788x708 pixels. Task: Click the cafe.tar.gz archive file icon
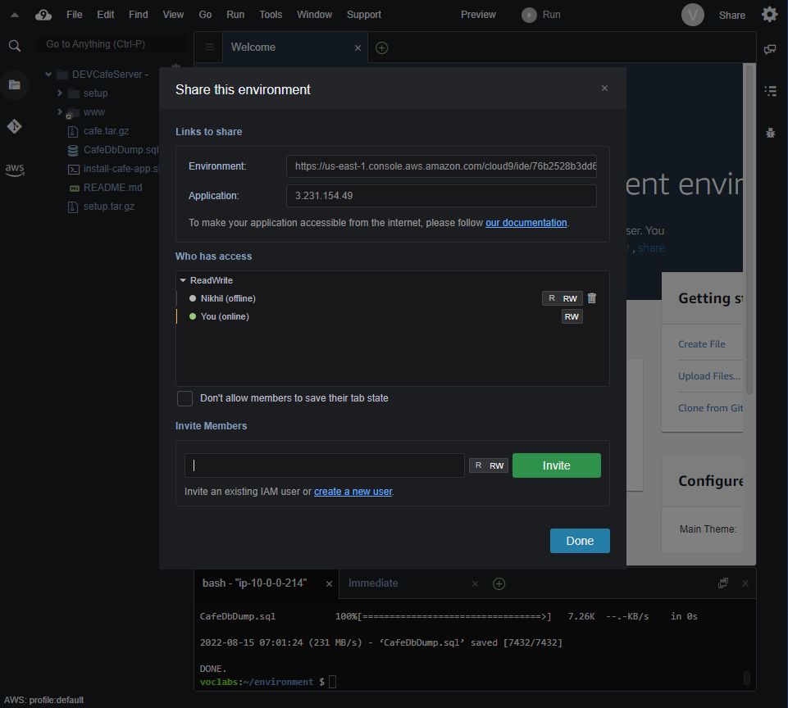click(73, 132)
